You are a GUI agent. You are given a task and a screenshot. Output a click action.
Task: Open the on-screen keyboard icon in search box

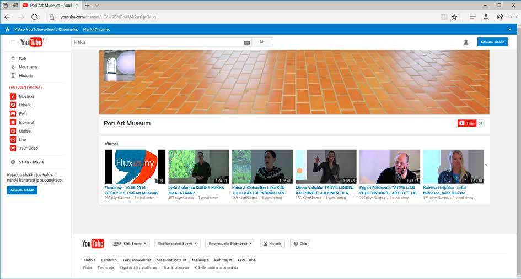coord(246,42)
